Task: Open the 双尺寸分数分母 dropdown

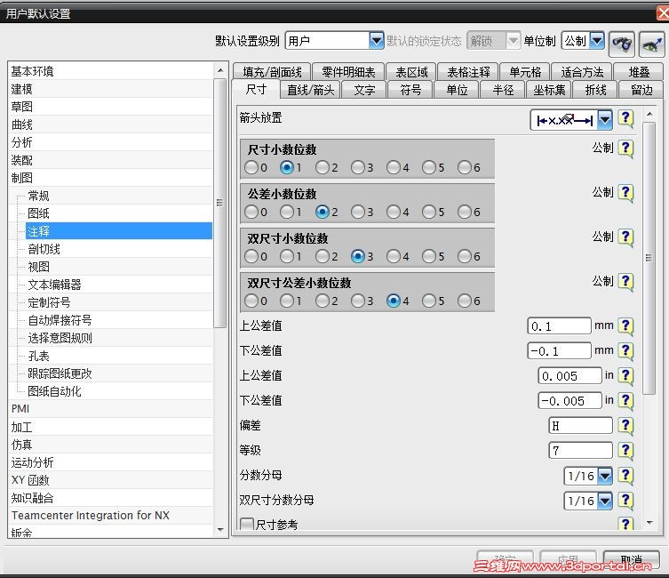Action: point(605,501)
